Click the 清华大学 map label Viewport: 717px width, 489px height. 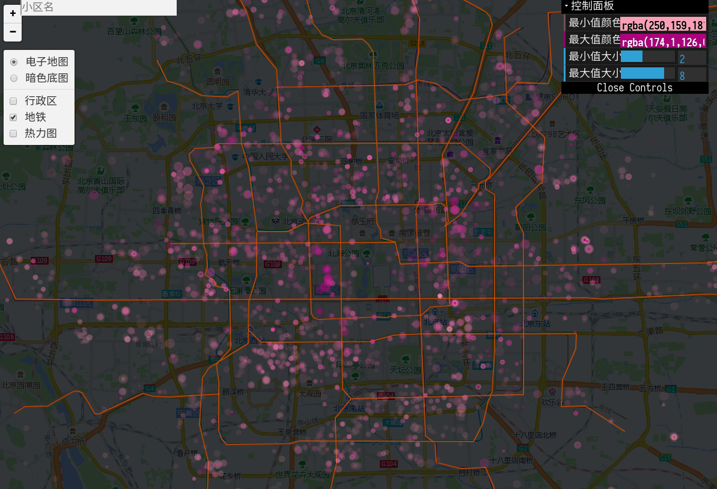258,93
